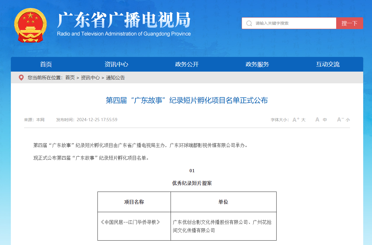The height and width of the screenshot is (245, 372).
Task: Click first paragraph about 广东环球瑞都影视传媒
Action: coord(141,145)
